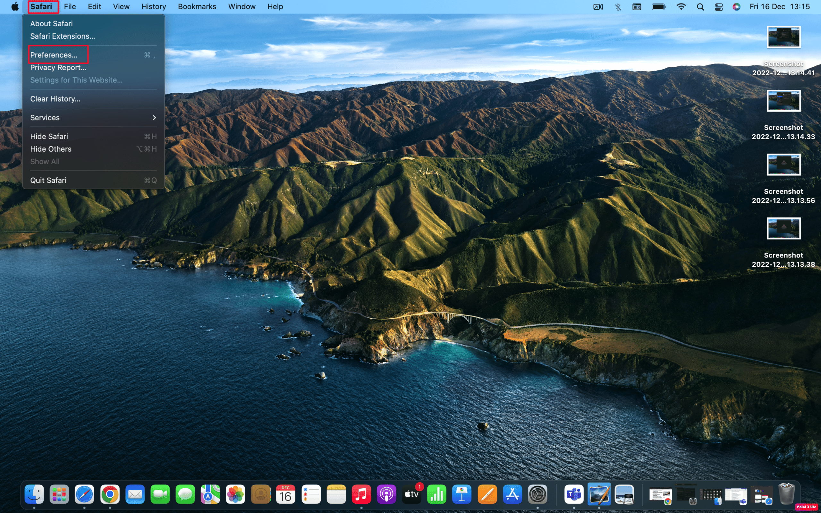
Task: Choose Preferences… from Safari menu
Action: point(54,55)
